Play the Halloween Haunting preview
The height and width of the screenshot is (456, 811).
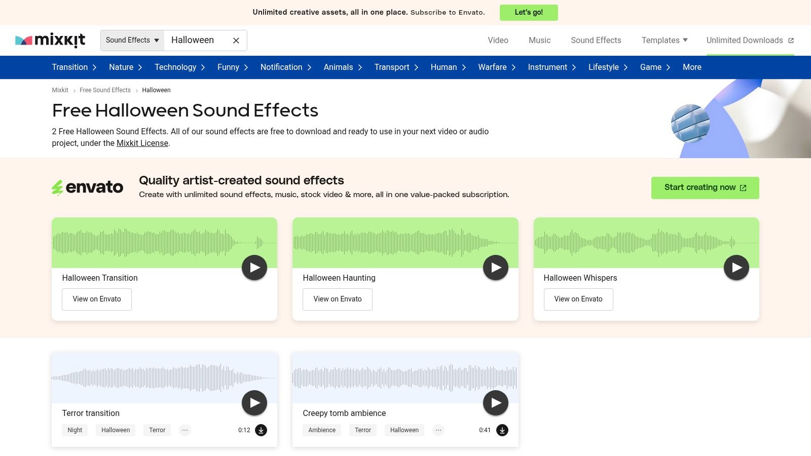click(495, 268)
